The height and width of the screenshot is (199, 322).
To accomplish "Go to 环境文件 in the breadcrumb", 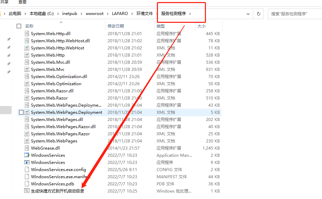I will [x=145, y=14].
